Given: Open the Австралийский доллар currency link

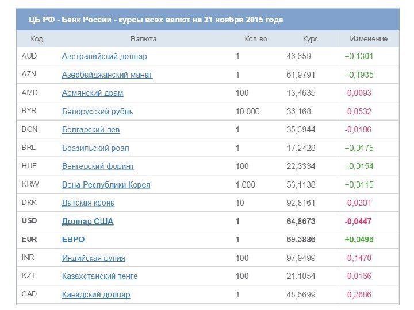Looking at the screenshot, I should tap(104, 57).
